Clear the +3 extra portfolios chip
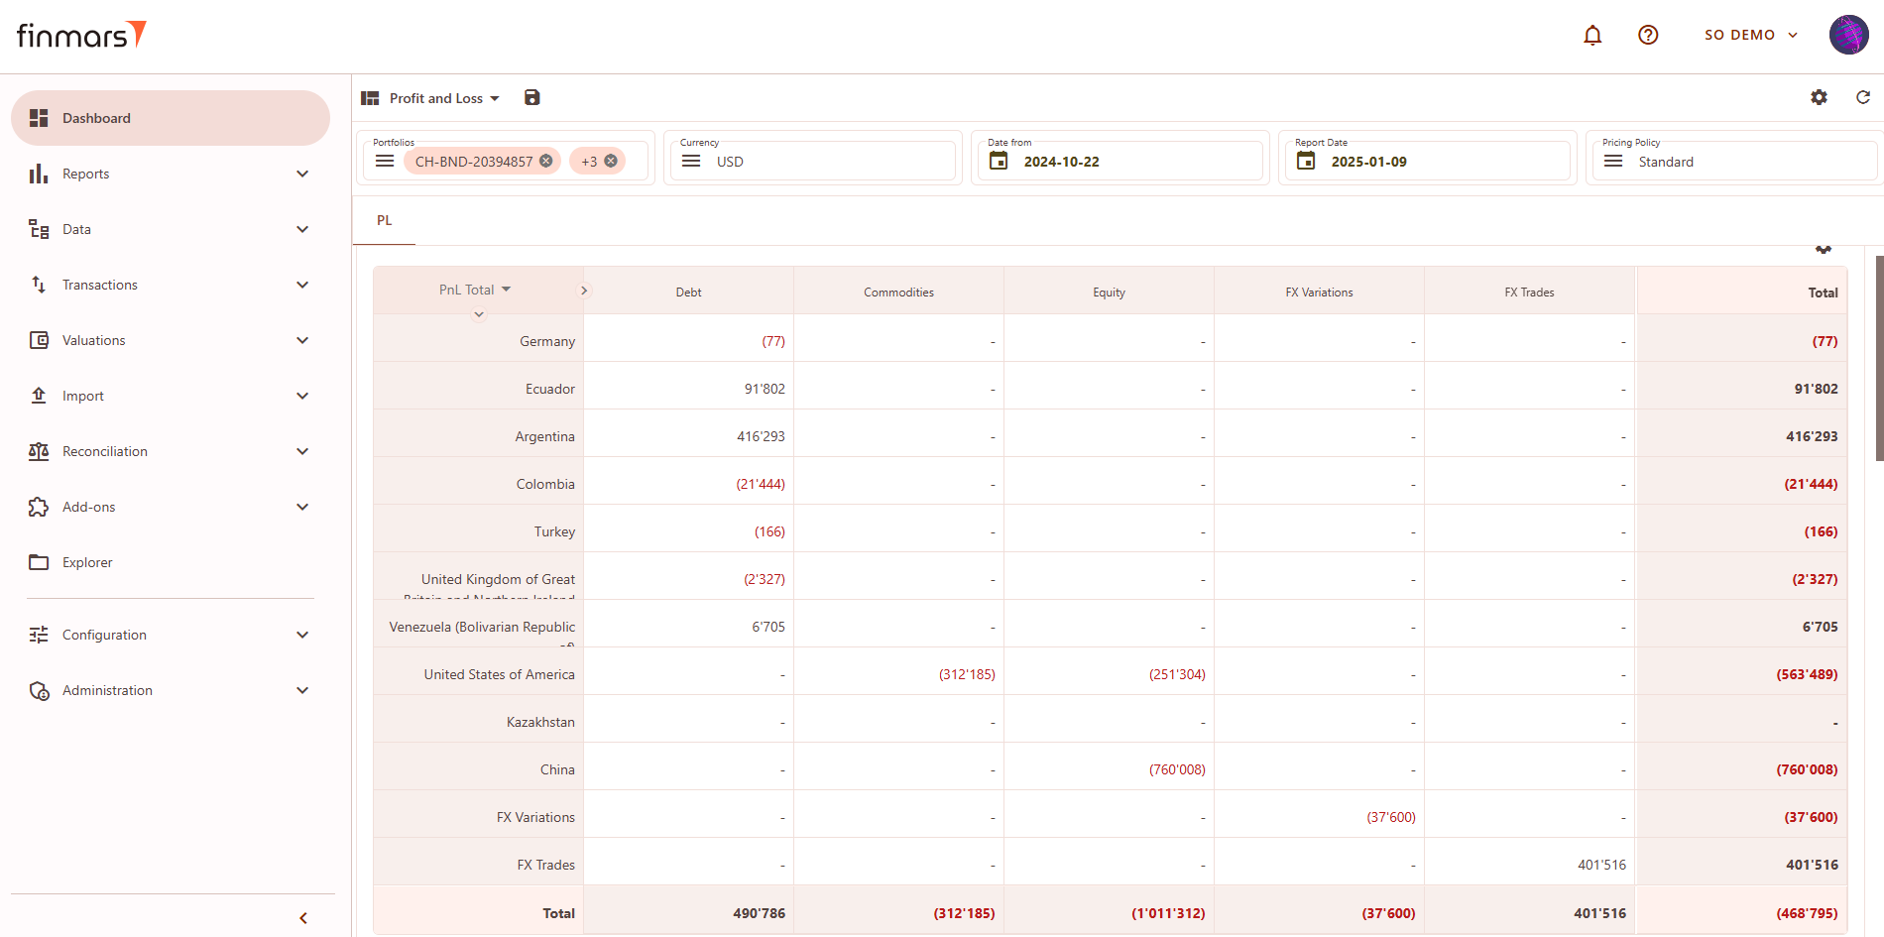 point(611,161)
